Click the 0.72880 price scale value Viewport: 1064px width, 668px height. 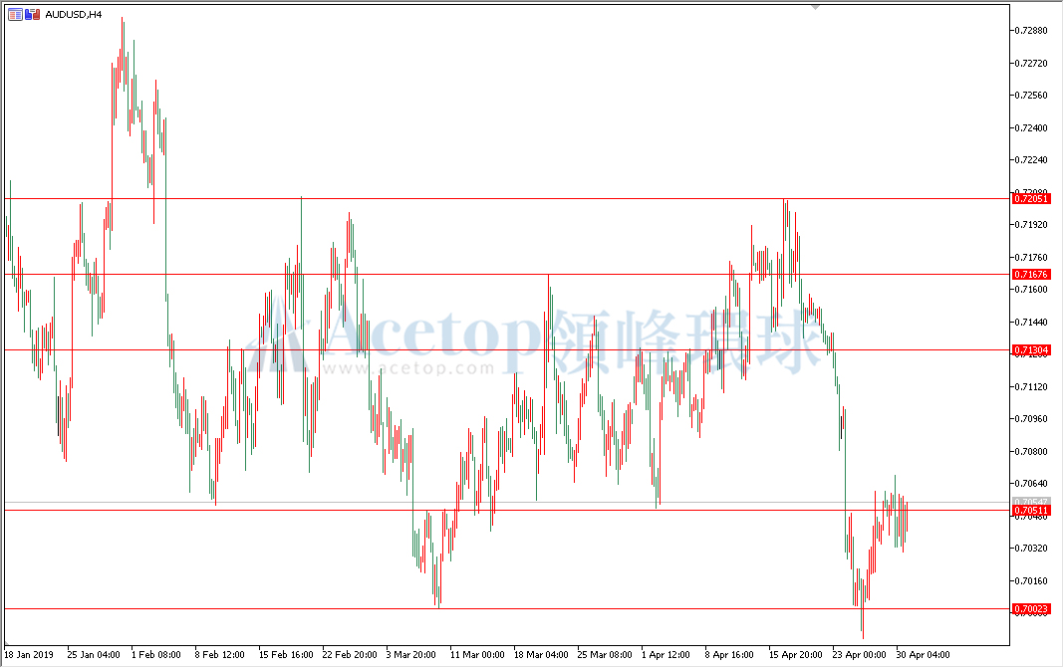[1031, 31]
